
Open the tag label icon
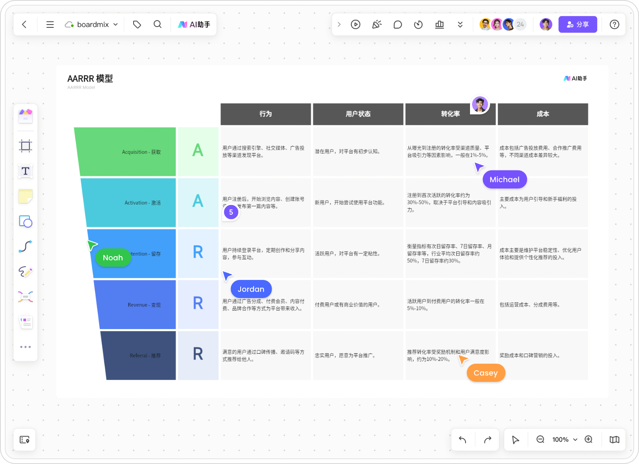point(137,25)
